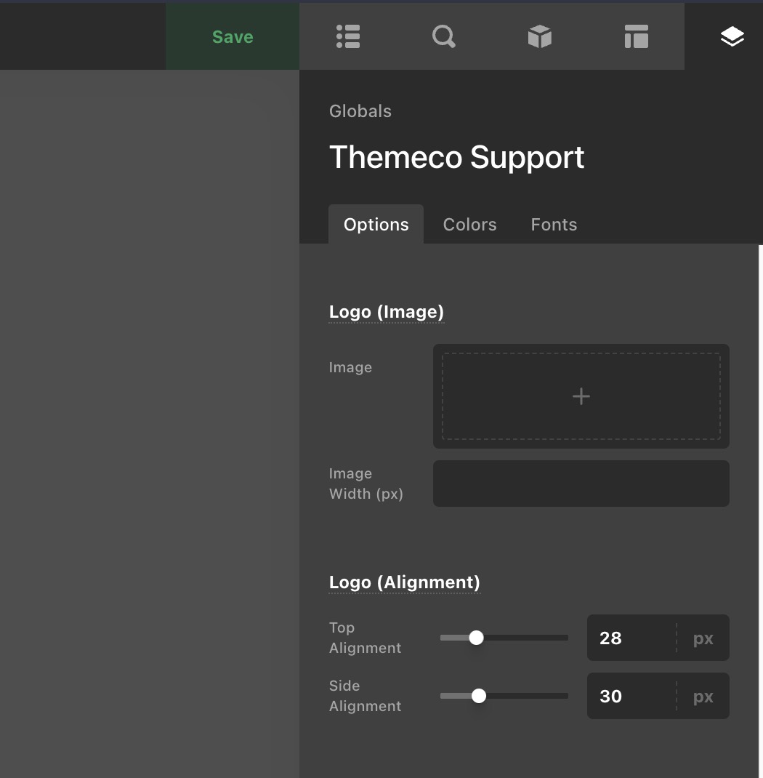The width and height of the screenshot is (763, 778).
Task: Click the Logo (Image) section heading
Action: point(386,312)
